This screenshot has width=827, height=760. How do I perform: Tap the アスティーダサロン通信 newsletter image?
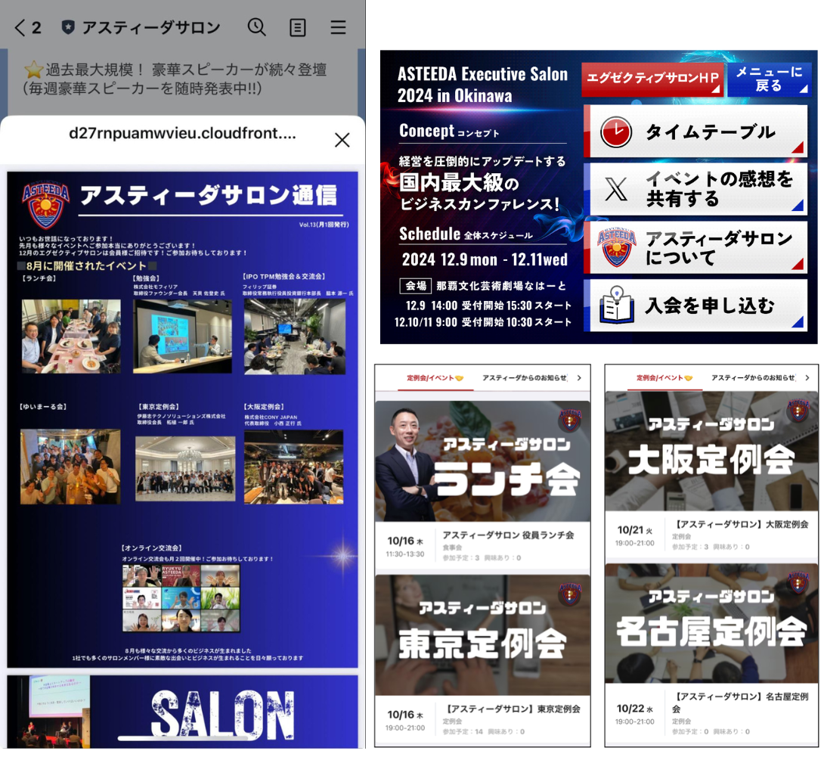182,420
